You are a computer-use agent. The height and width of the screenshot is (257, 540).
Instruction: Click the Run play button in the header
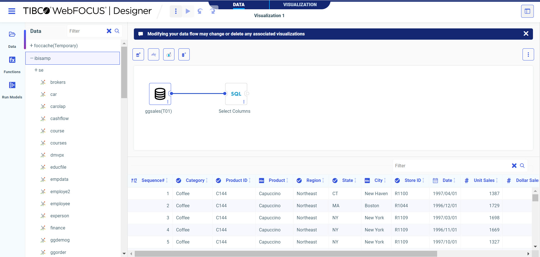pyautogui.click(x=188, y=11)
